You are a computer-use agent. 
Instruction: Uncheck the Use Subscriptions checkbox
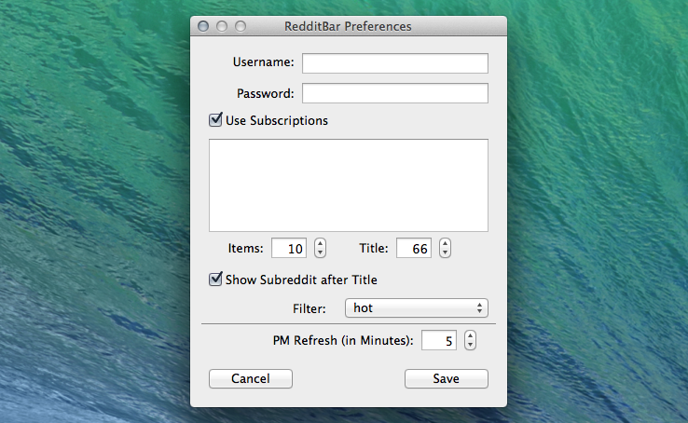[x=215, y=119]
